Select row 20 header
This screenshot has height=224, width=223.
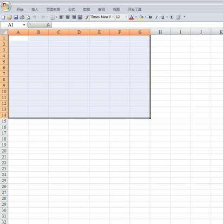point(4,151)
